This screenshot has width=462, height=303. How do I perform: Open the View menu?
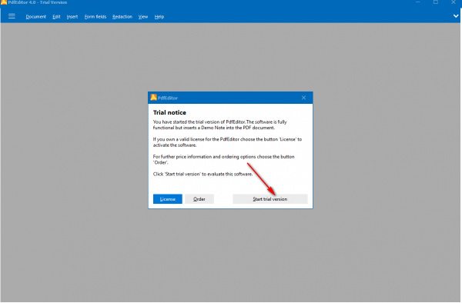(x=143, y=17)
